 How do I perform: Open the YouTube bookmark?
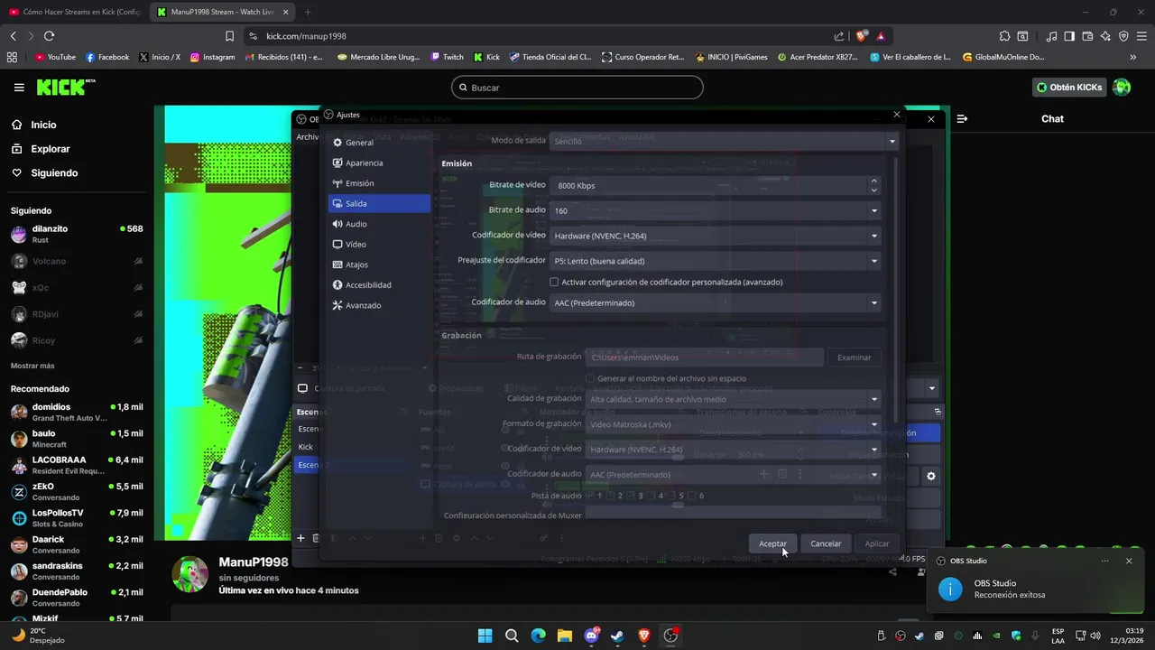coord(55,57)
